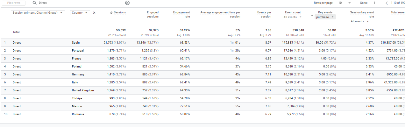Open the Session primary Channel Group dropdown
Screen dimensions: 405x127
tap(38, 13)
